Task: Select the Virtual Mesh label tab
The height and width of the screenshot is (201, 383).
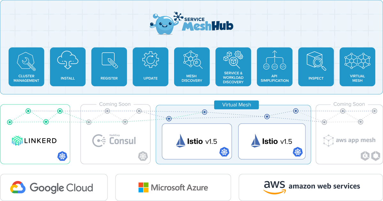Action: [x=237, y=104]
